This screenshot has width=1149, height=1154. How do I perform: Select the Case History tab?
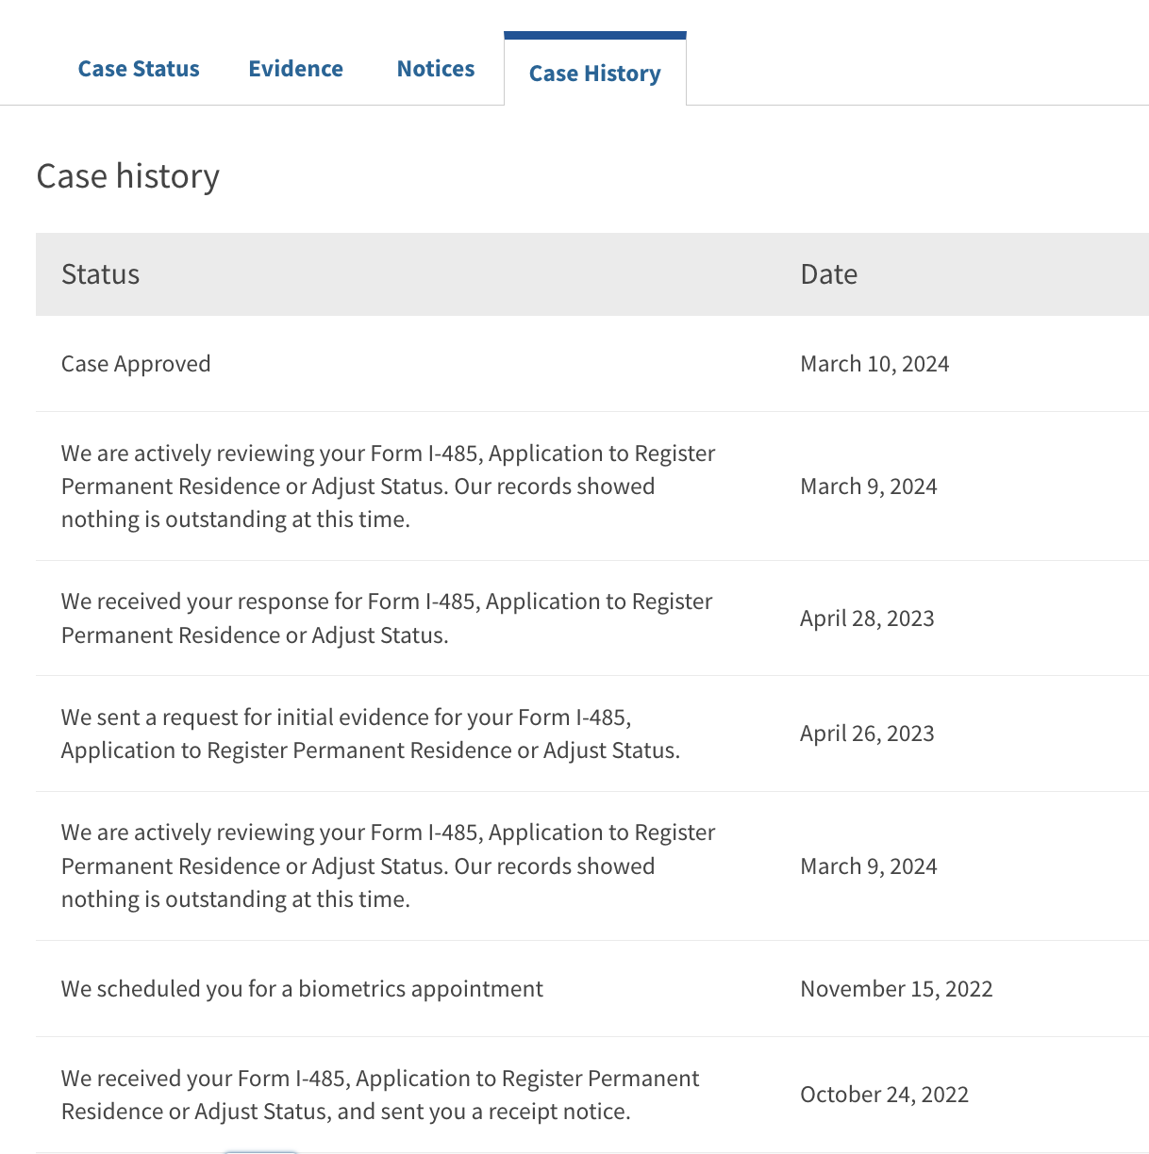coord(595,74)
